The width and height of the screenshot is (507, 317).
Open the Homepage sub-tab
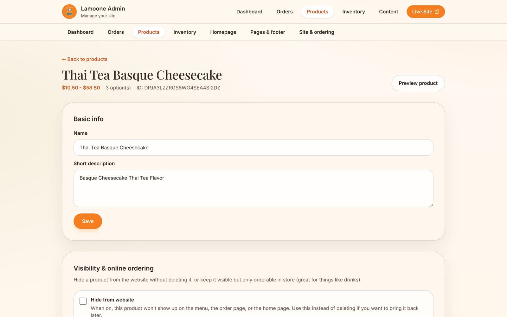point(223,32)
